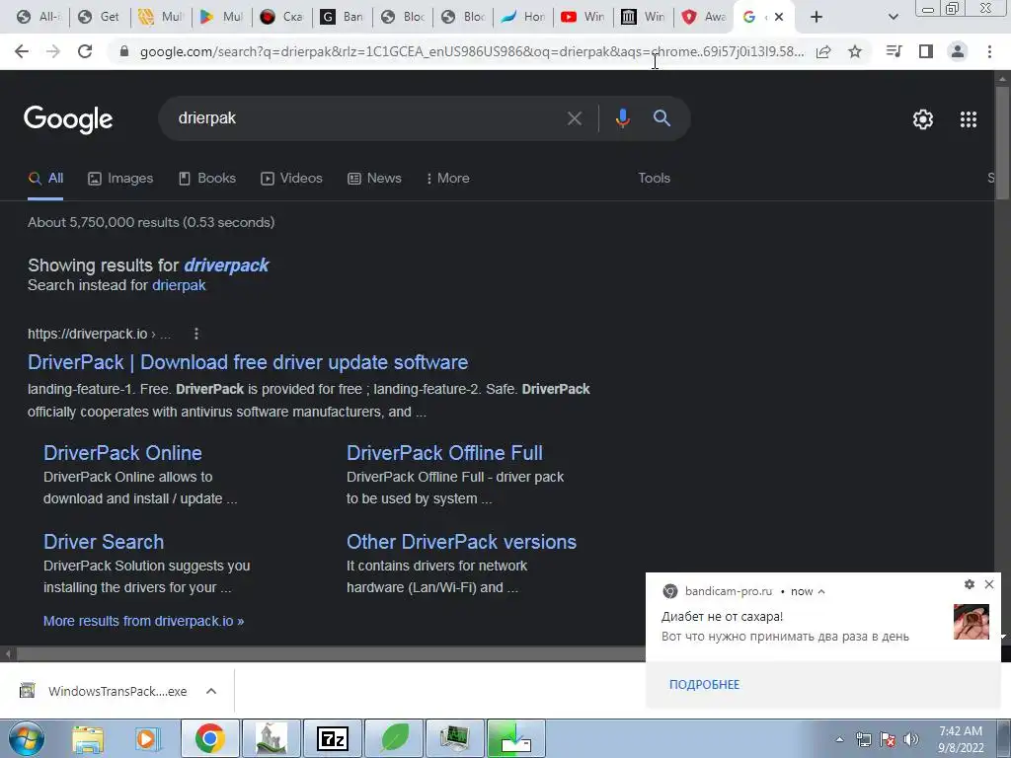This screenshot has height=758, width=1011.
Task: Toggle the browser side panel
Action: pos(926,51)
